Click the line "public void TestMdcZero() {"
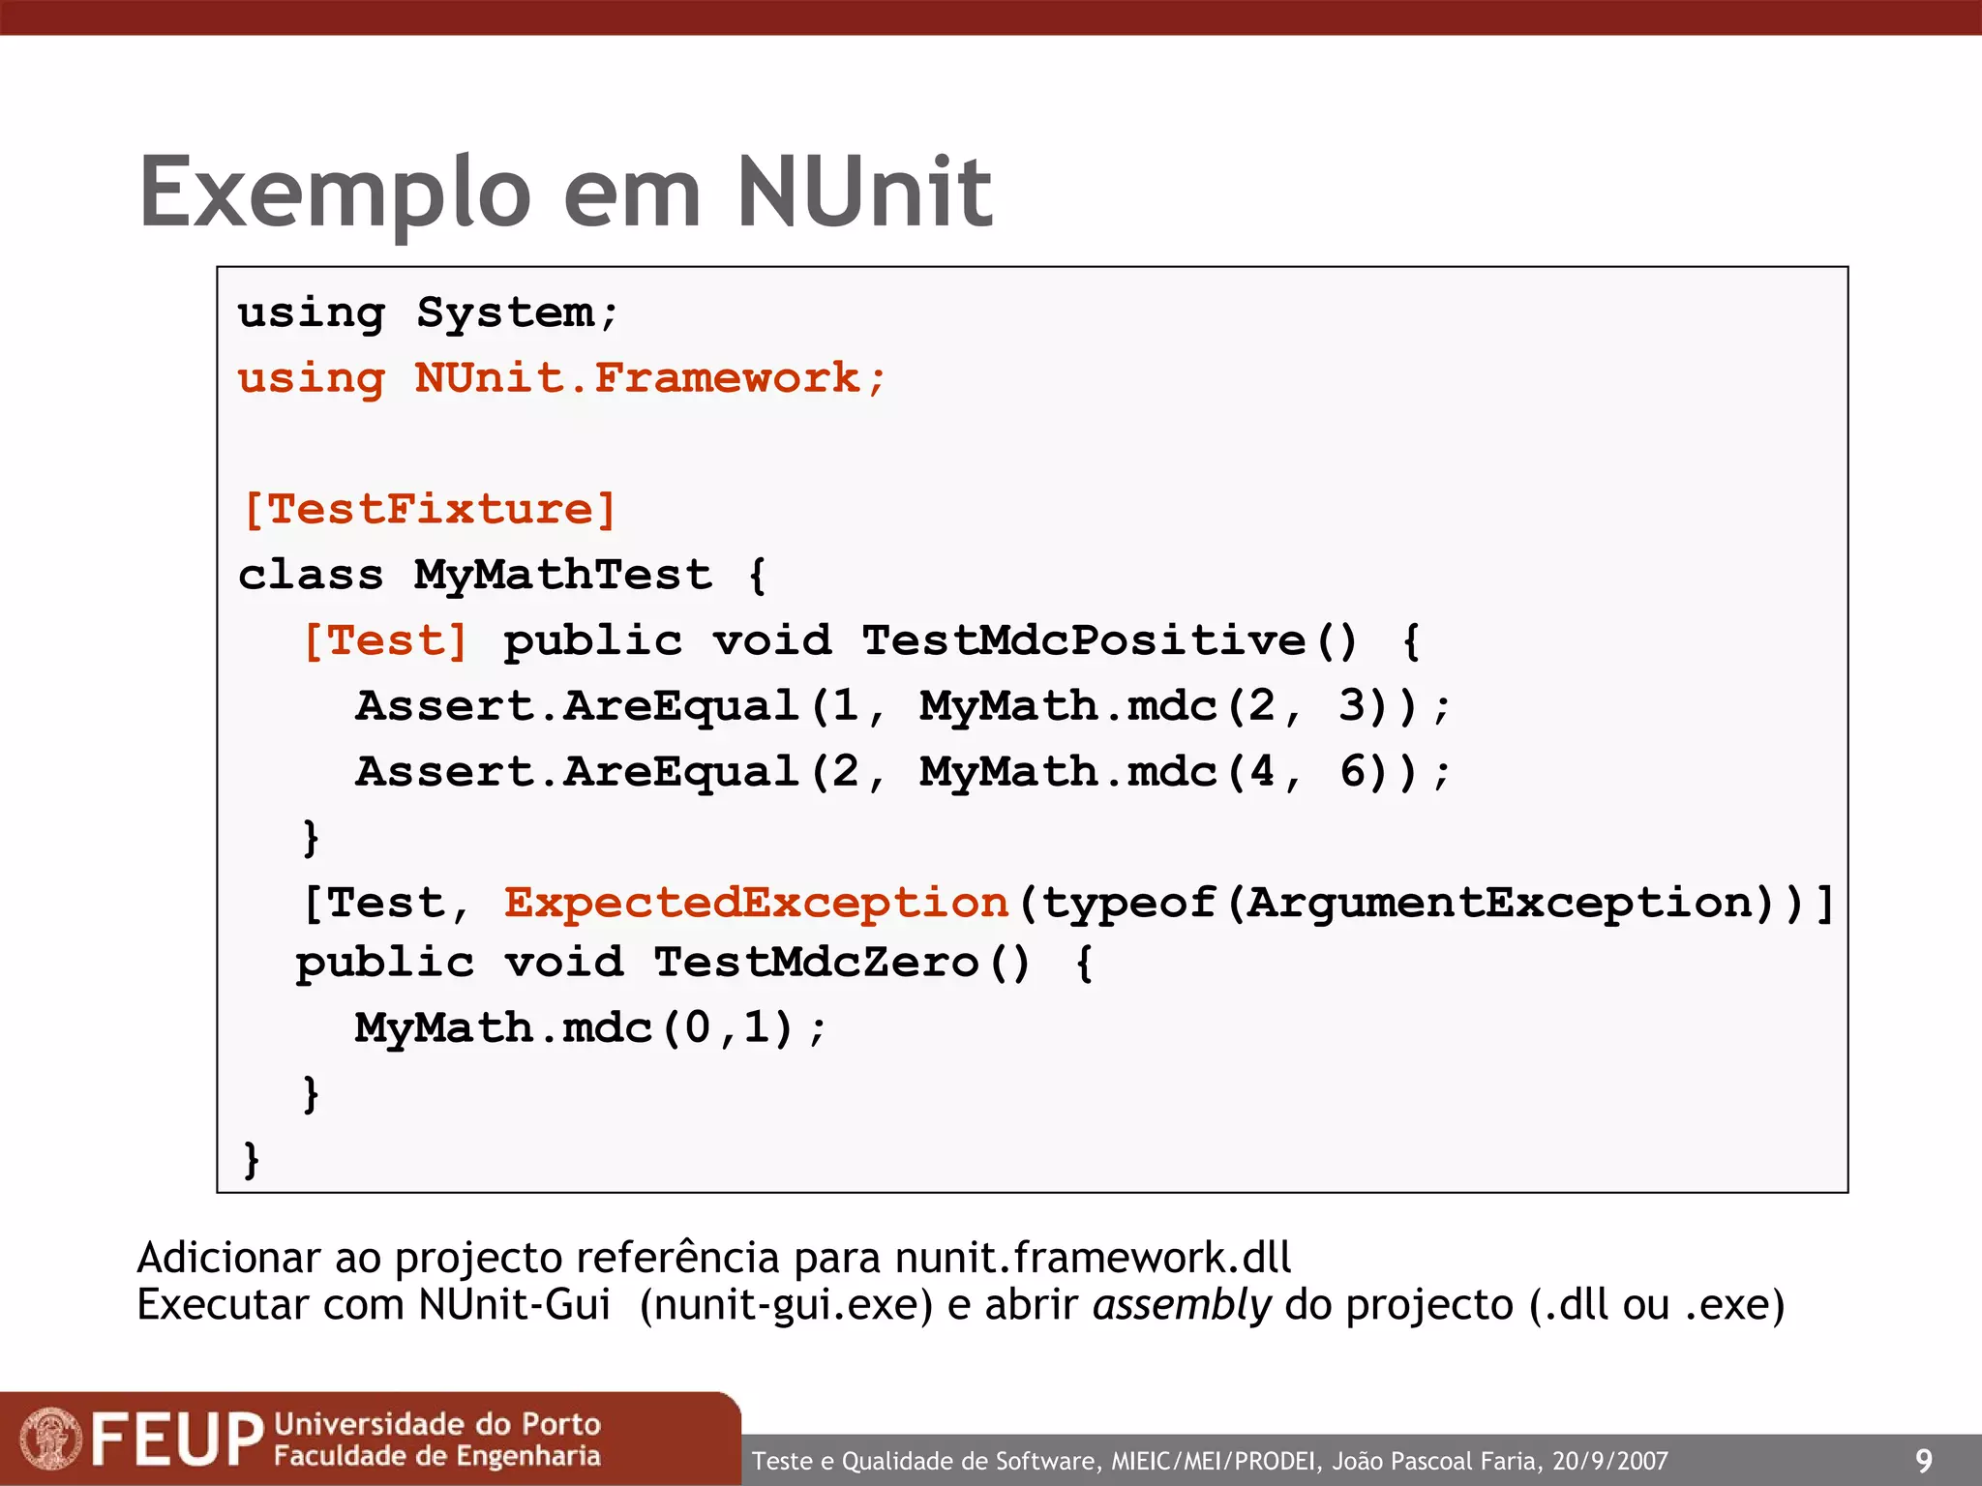 [696, 963]
